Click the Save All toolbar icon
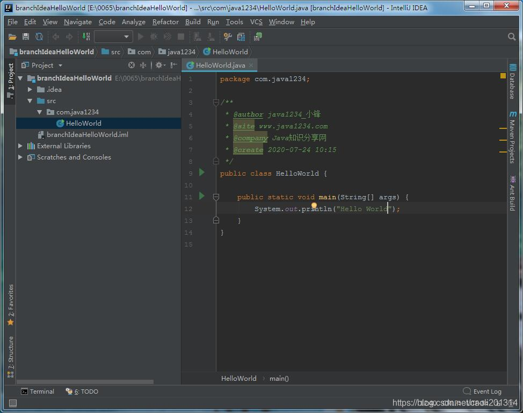The width and height of the screenshot is (523, 413). 26,37
